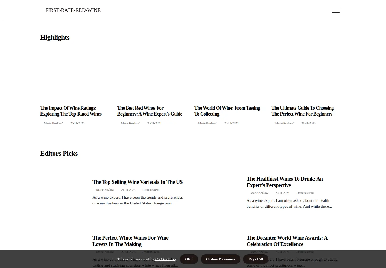
Task: Select author Marie Kozlow under Wine Ratings article
Action: click(x=53, y=123)
